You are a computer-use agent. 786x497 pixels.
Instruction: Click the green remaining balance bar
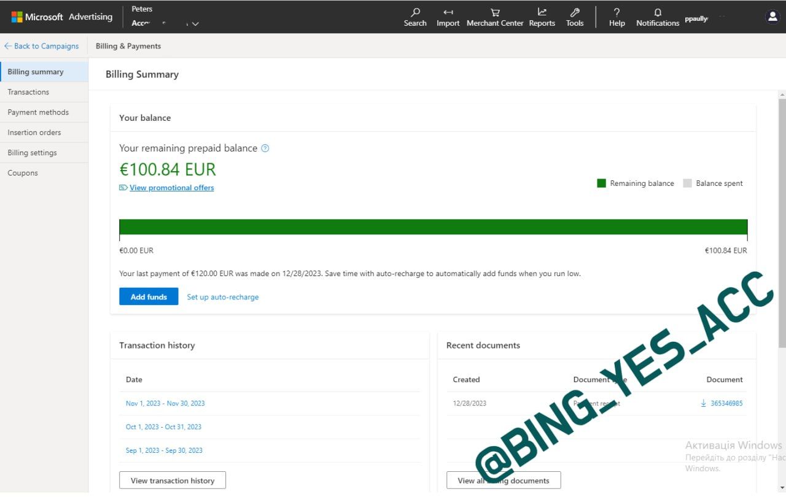click(x=433, y=227)
